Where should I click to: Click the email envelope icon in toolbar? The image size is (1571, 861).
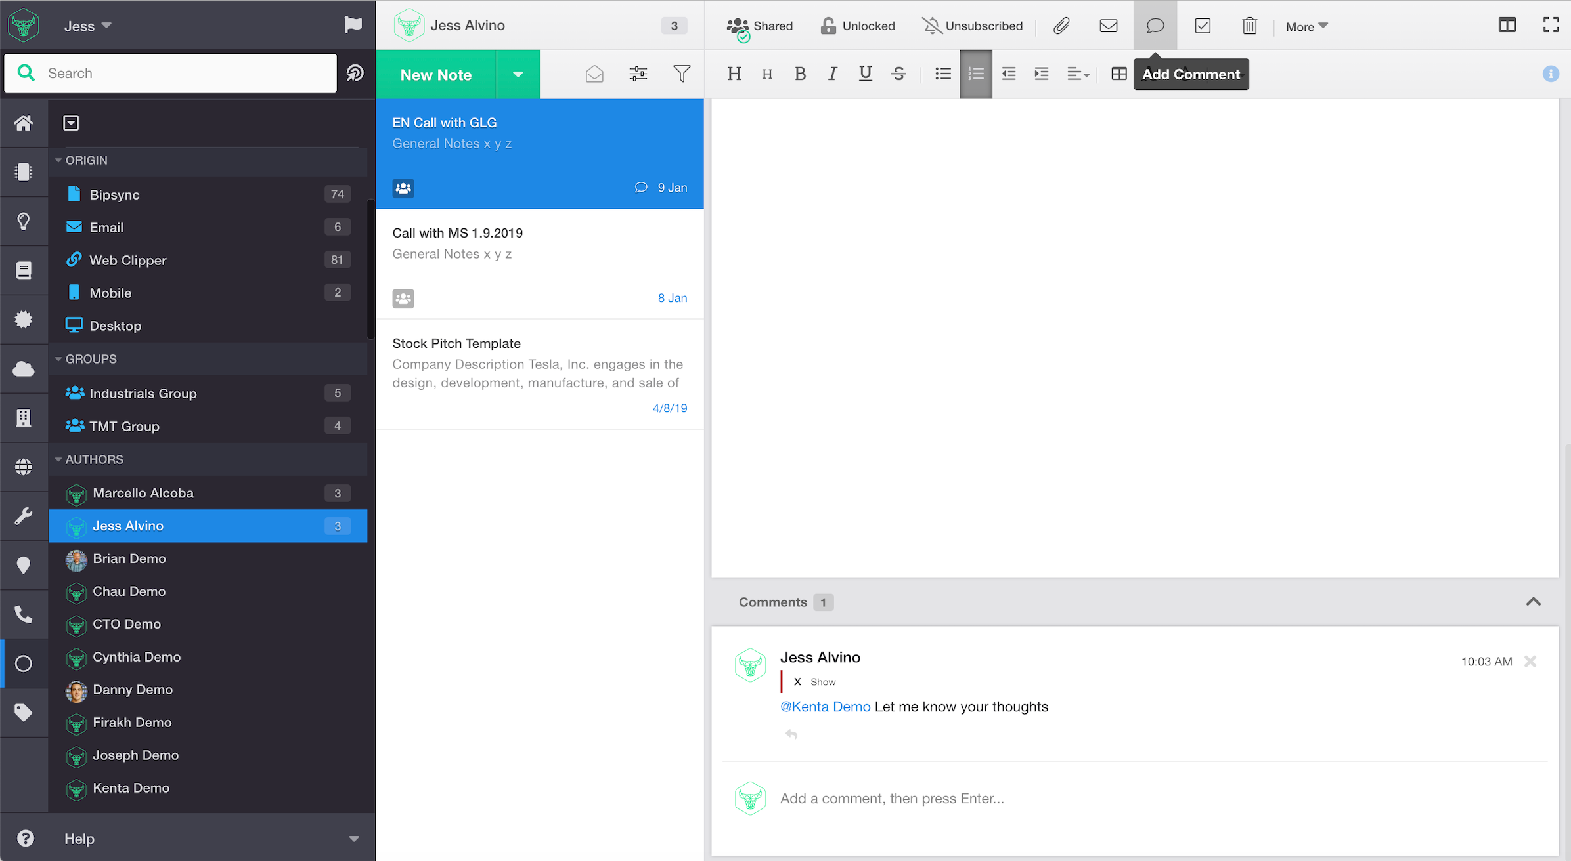tap(1109, 26)
